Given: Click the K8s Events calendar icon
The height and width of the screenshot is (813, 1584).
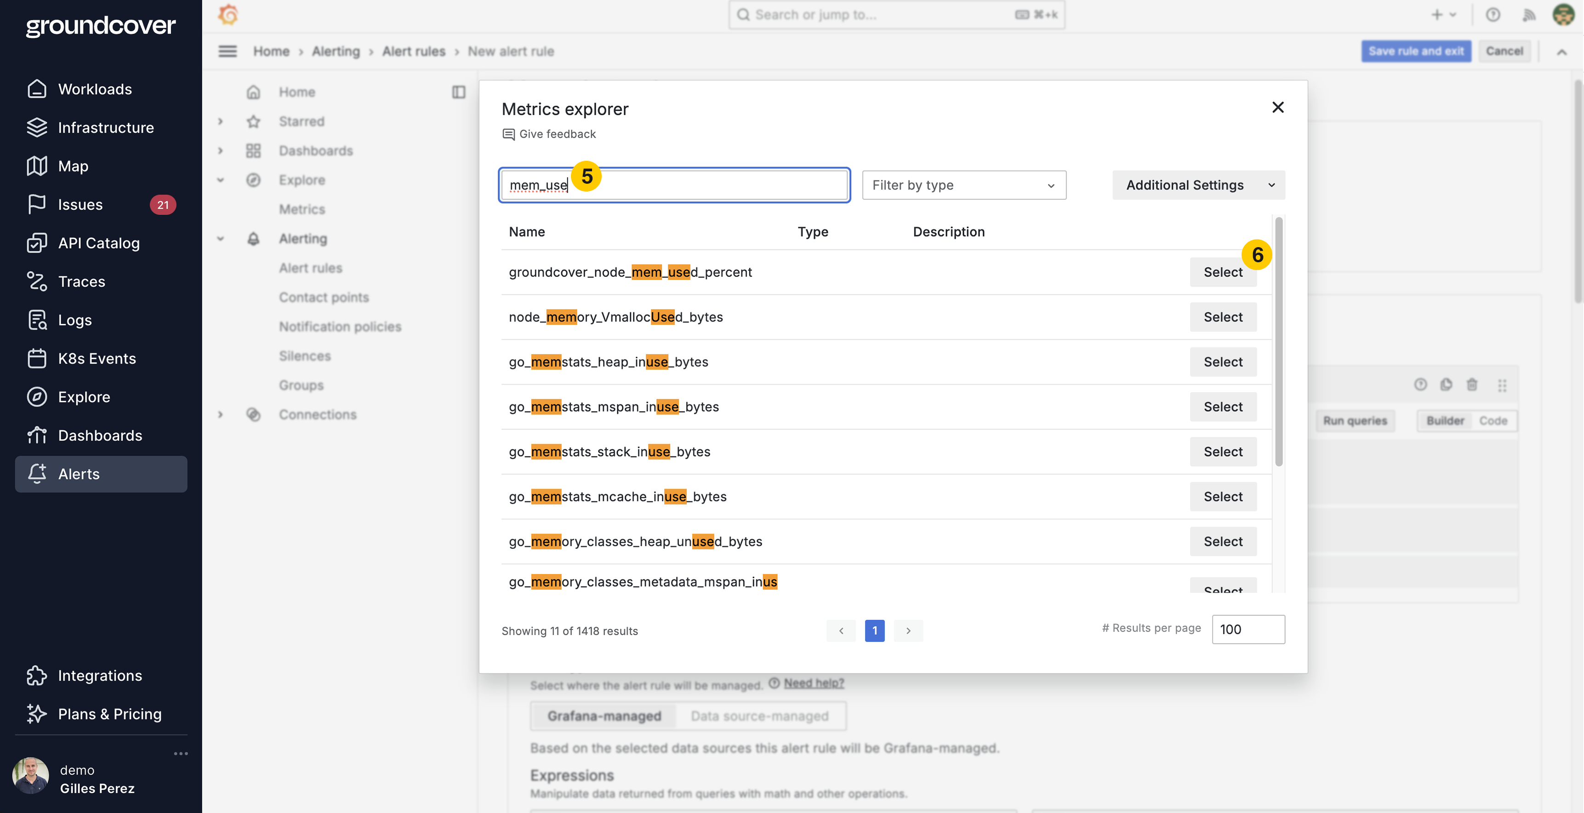Looking at the screenshot, I should [37, 358].
